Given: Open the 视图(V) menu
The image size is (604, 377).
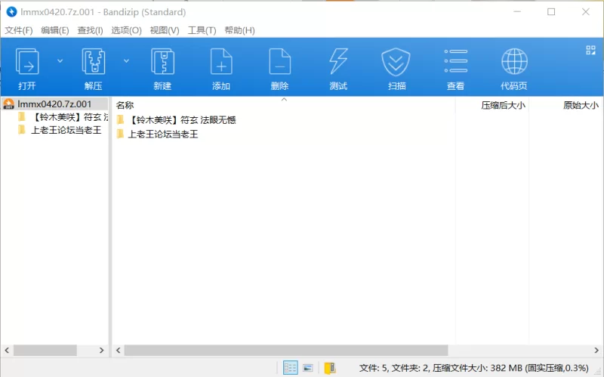Looking at the screenshot, I should [165, 30].
